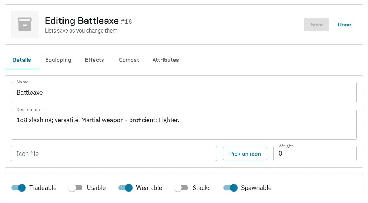Viewport: 368px width, 203px height.
Task: Focus the Icon file input
Action: [x=114, y=154]
